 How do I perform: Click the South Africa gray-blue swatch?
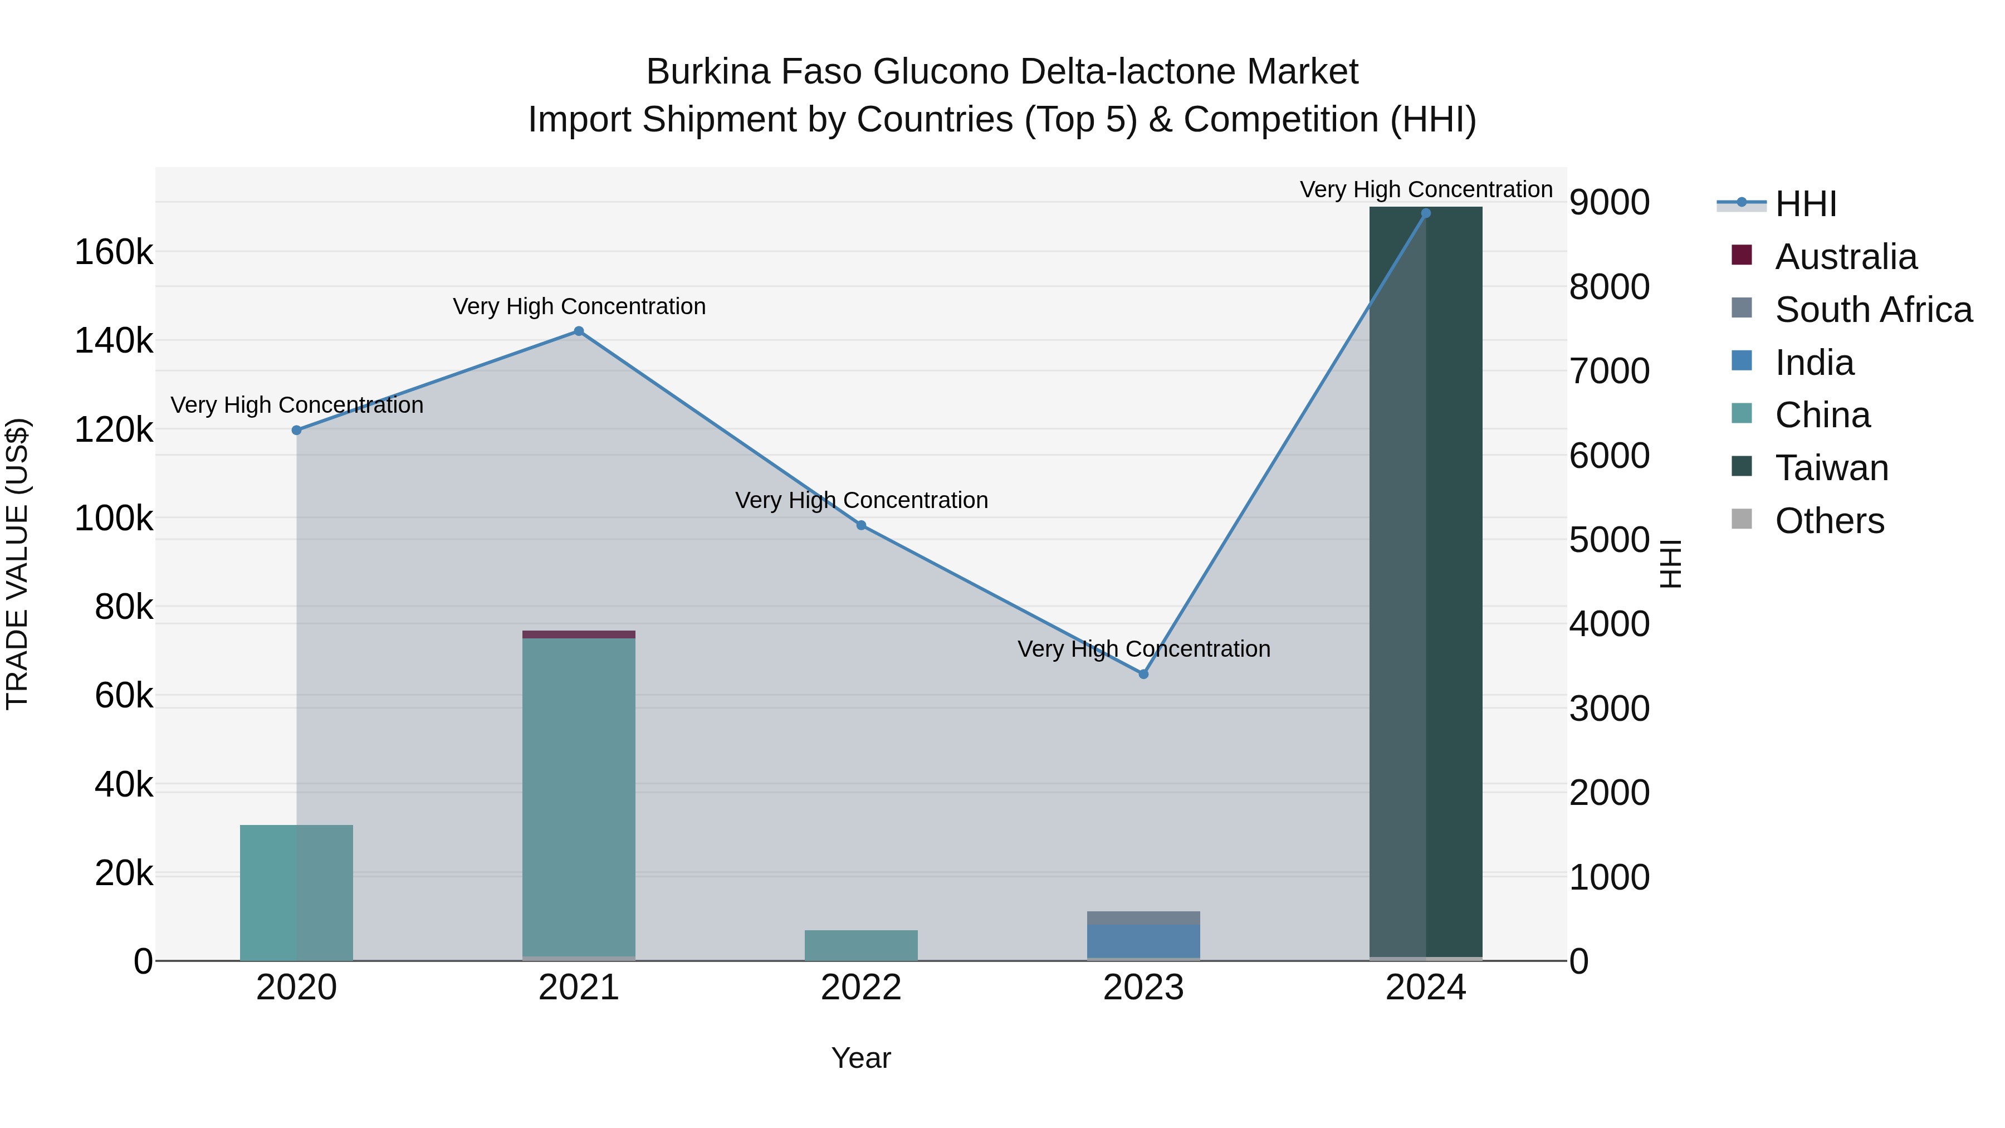(x=1742, y=307)
